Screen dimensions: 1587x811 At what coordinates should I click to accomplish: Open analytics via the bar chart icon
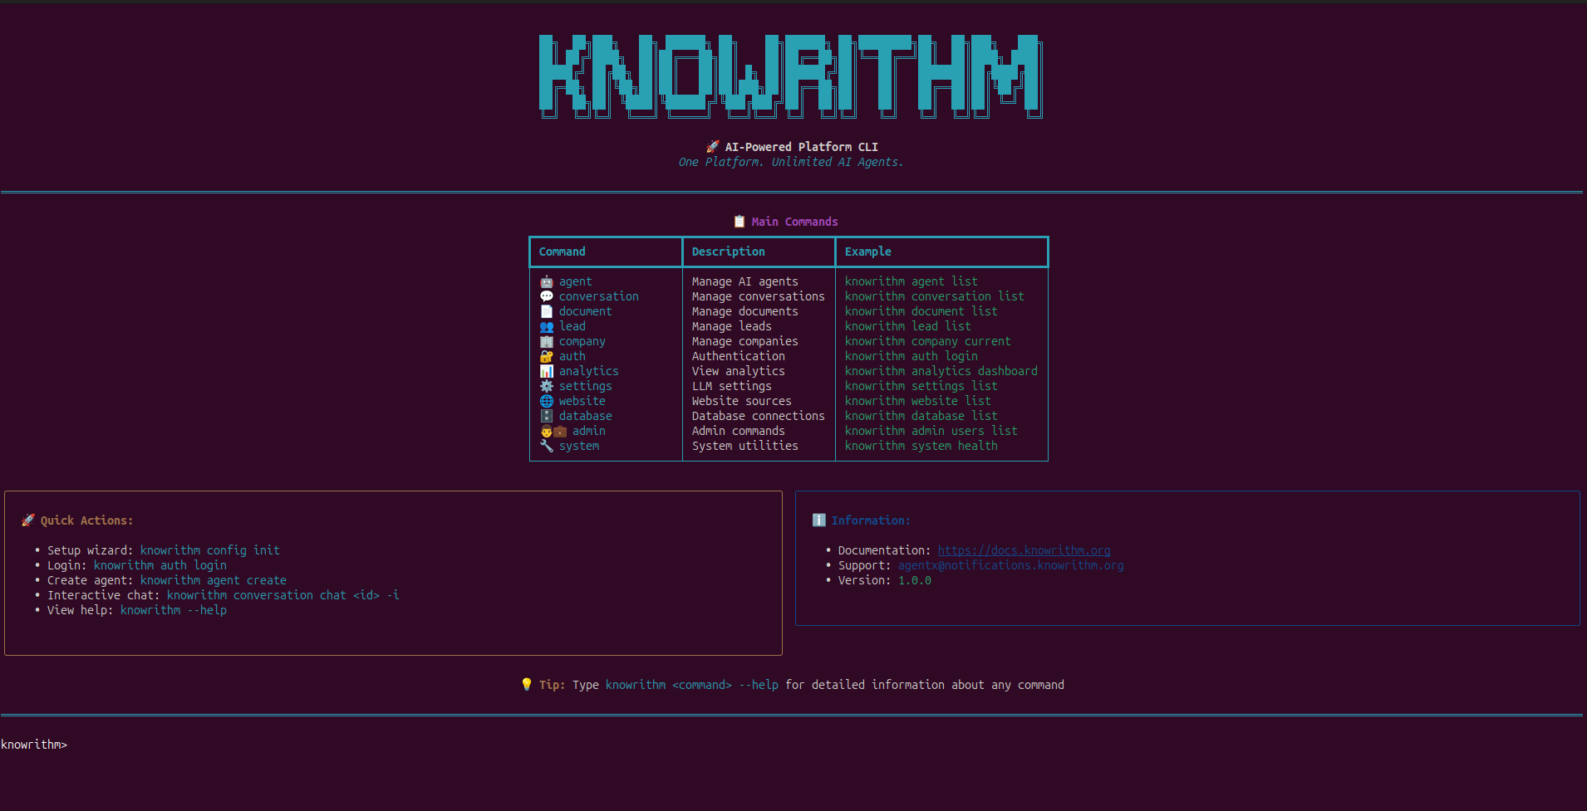pyautogui.click(x=547, y=371)
